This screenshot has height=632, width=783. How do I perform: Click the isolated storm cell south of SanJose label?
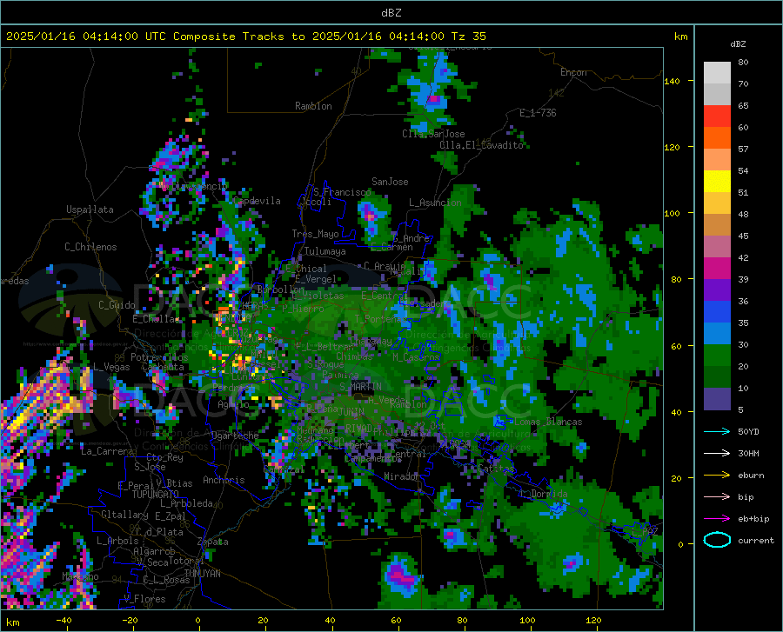[372, 217]
